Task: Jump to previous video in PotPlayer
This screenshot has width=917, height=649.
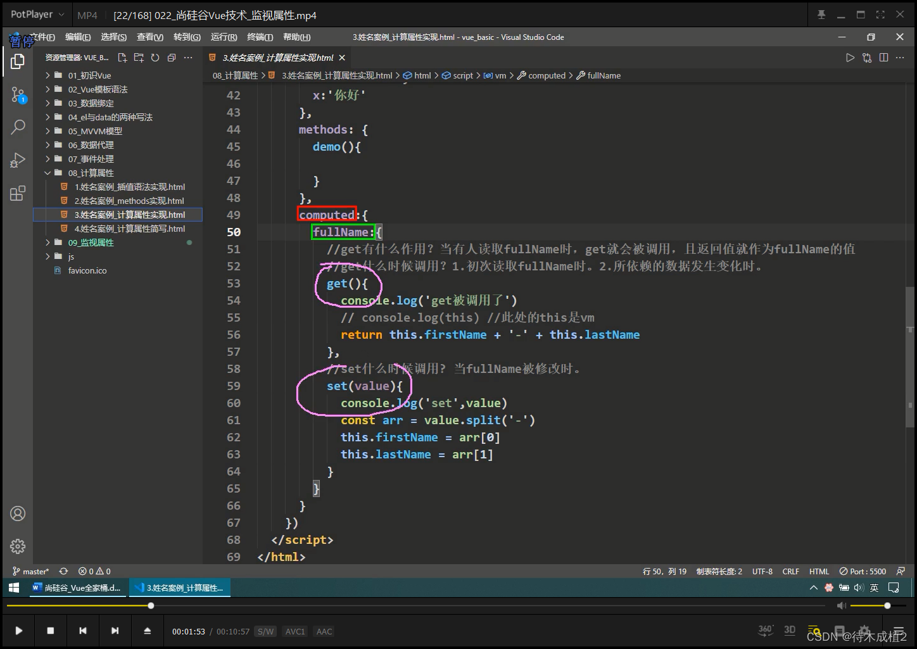Action: (83, 631)
